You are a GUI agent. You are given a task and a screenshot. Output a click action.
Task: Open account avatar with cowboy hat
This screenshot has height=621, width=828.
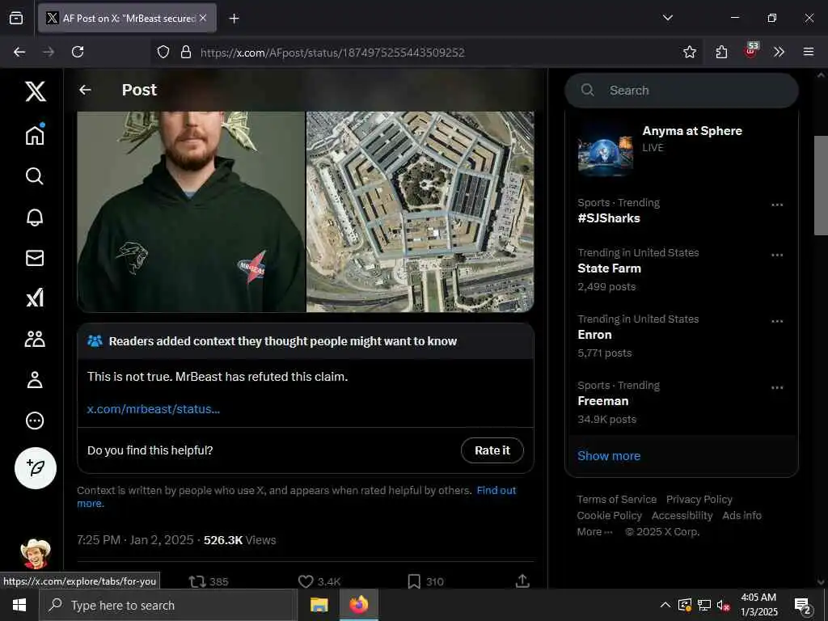36,553
